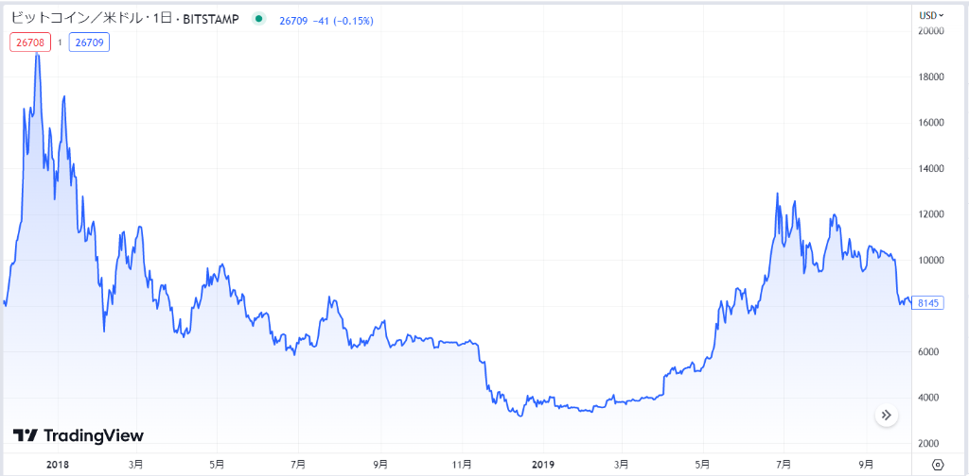Click the 14000 price axis label
969x476 pixels.
[x=932, y=168]
